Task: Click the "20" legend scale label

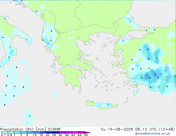Action: point(47,135)
